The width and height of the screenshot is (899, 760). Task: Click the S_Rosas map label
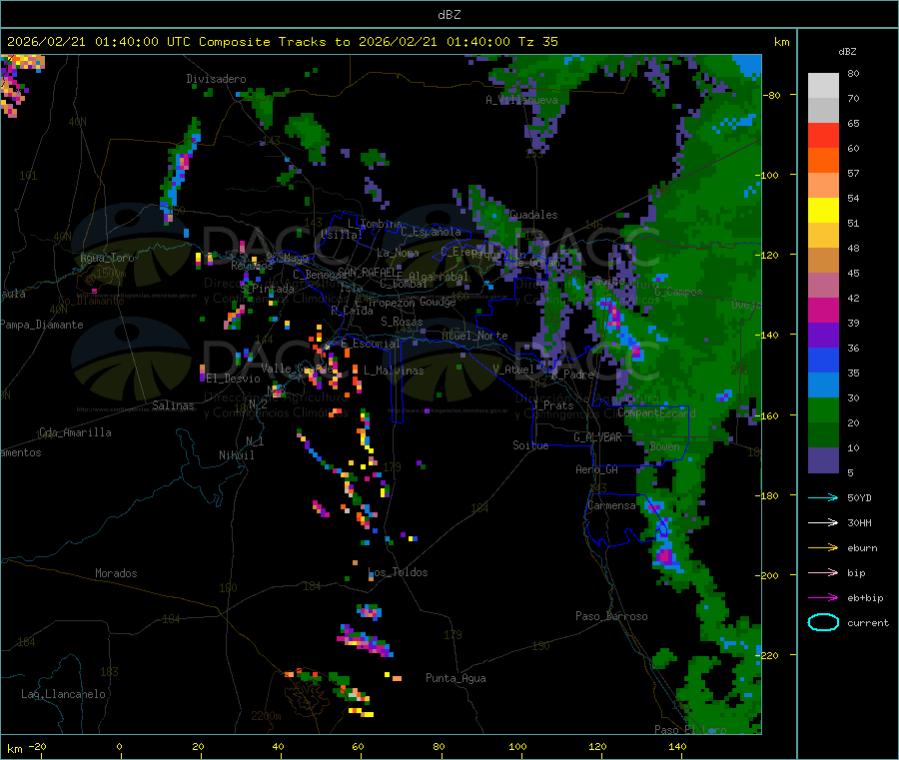coord(402,323)
